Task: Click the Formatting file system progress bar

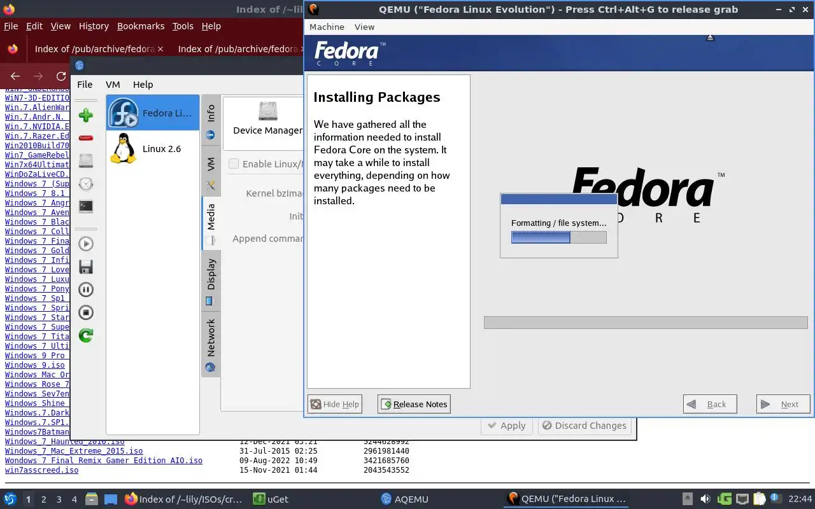Action: 559,237
